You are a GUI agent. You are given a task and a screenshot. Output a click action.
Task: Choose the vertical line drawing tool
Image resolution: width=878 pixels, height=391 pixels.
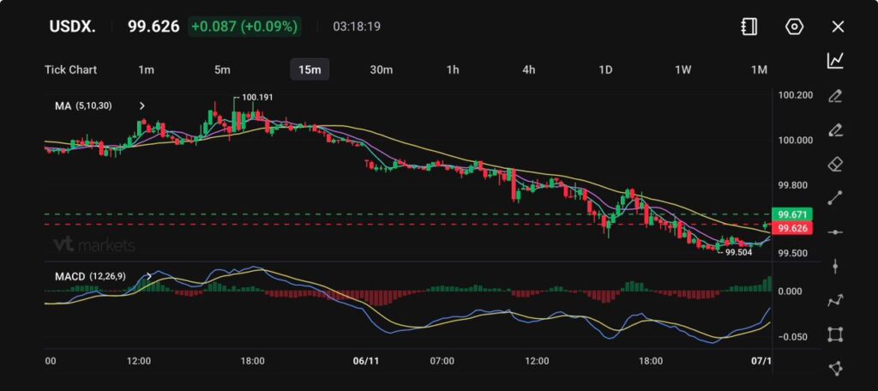click(x=835, y=266)
